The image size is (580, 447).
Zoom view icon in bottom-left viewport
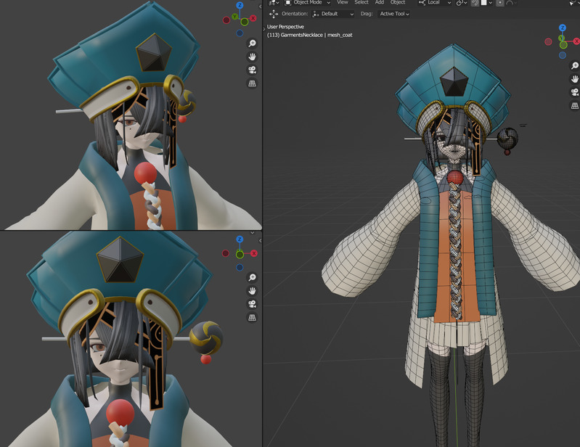coord(252,278)
